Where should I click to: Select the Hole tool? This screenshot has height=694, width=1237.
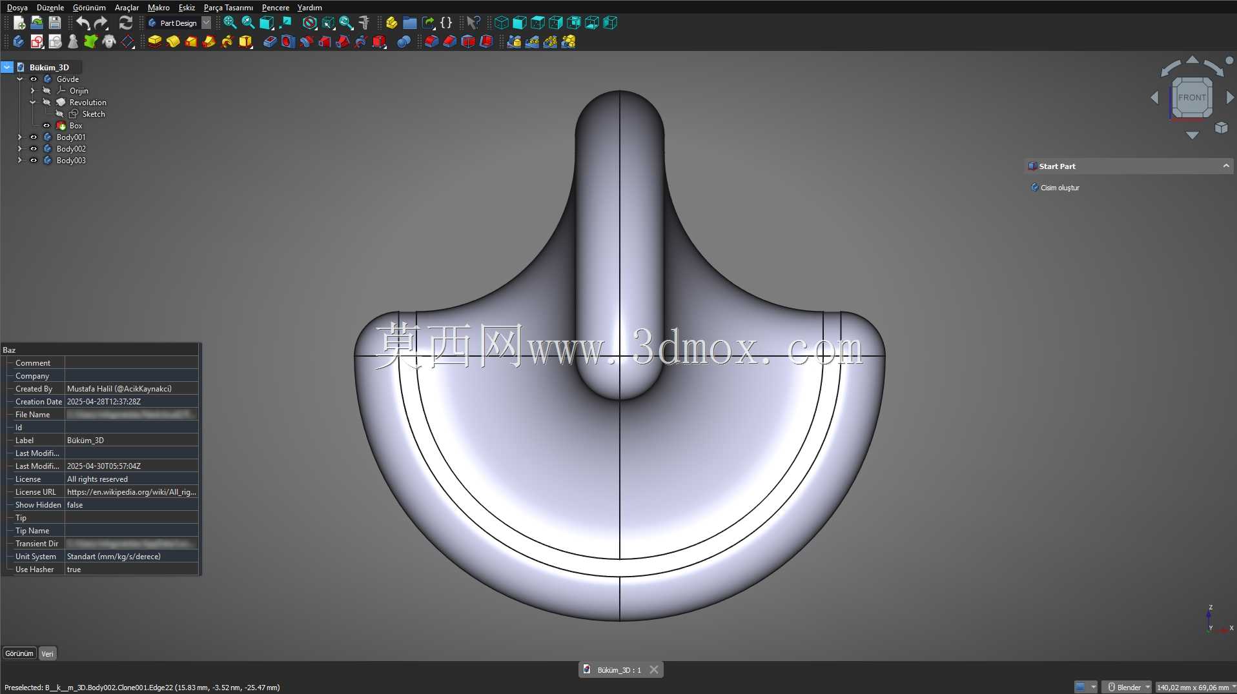(x=288, y=42)
